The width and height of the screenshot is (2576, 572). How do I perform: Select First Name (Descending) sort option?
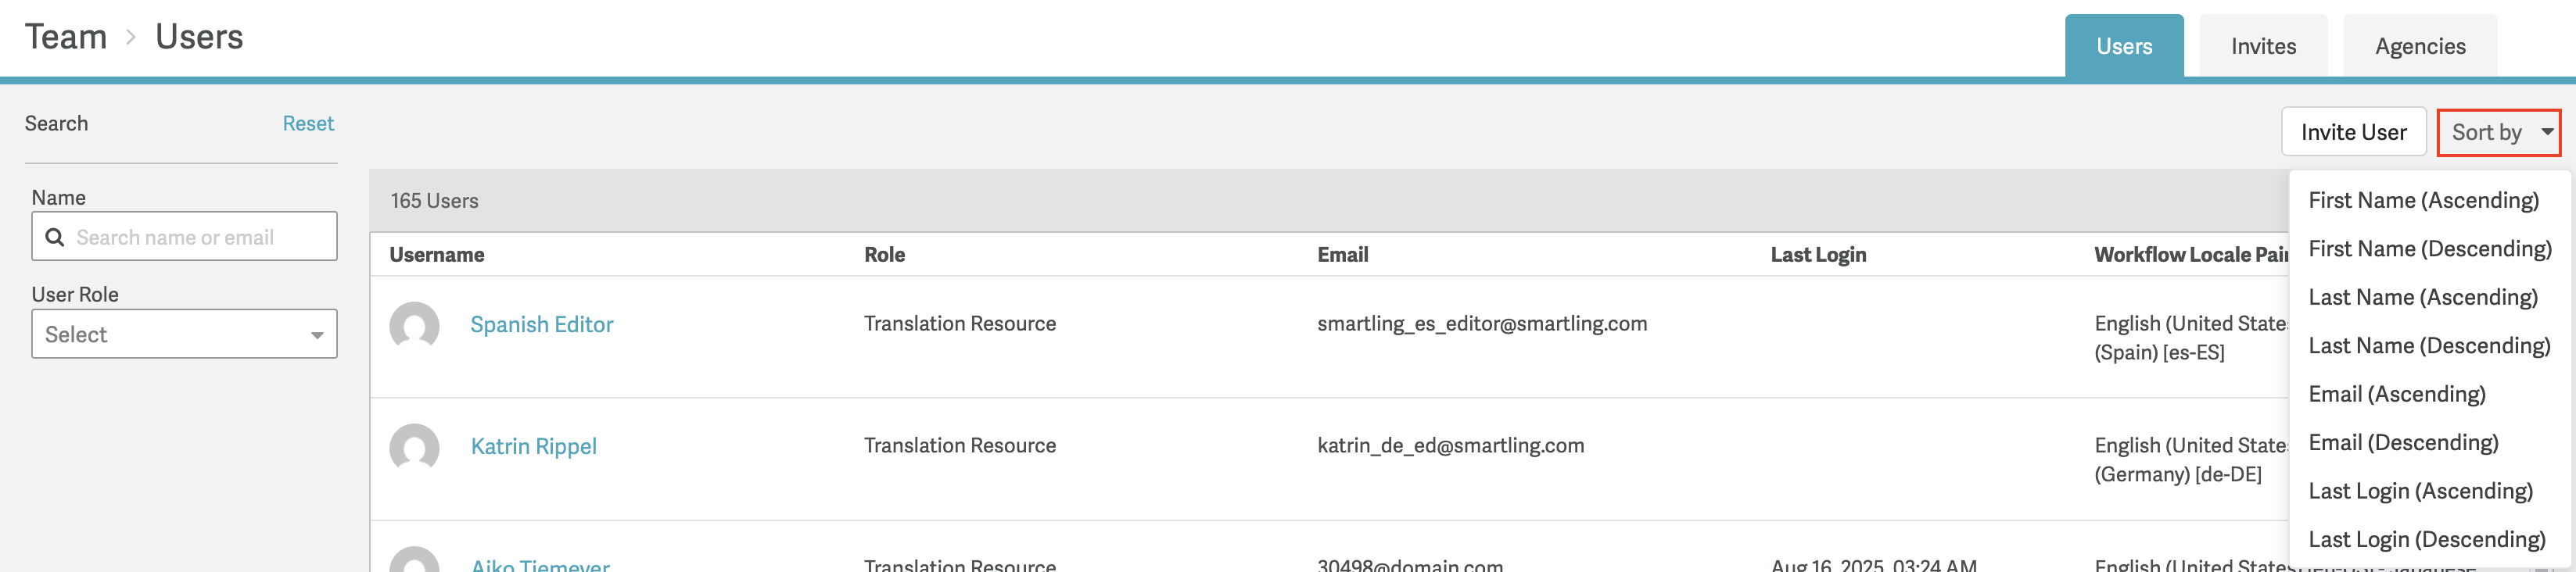(x=2429, y=249)
